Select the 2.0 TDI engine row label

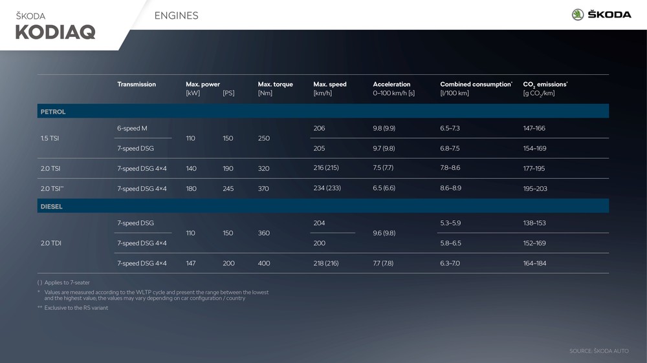tap(51, 244)
